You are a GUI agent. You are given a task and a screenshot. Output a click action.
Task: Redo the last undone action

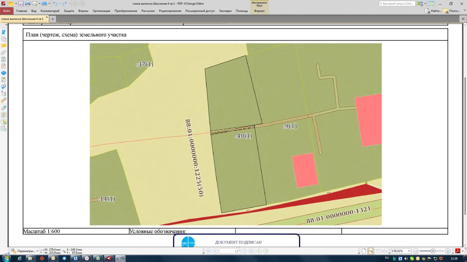pos(64,4)
